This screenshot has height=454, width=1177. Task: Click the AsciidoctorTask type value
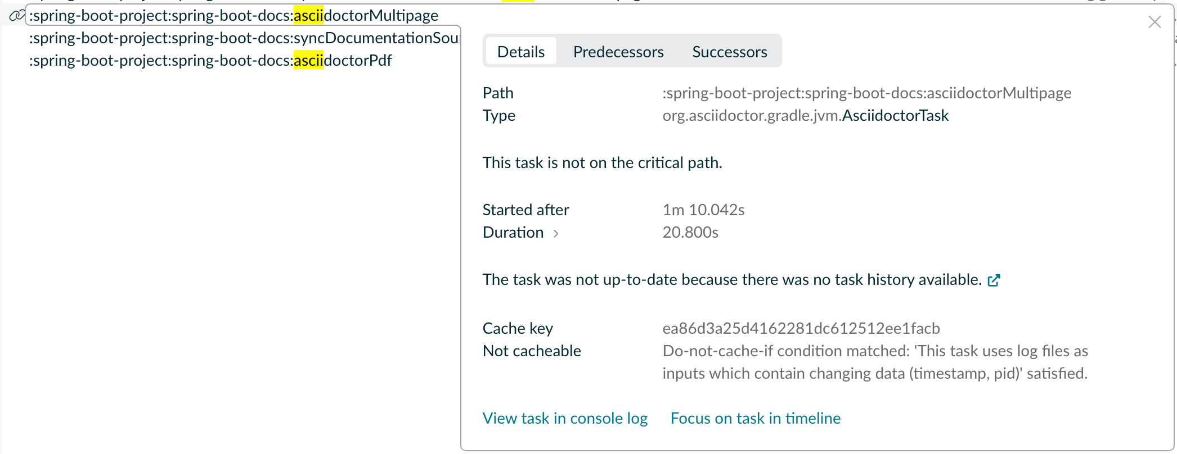tap(893, 116)
